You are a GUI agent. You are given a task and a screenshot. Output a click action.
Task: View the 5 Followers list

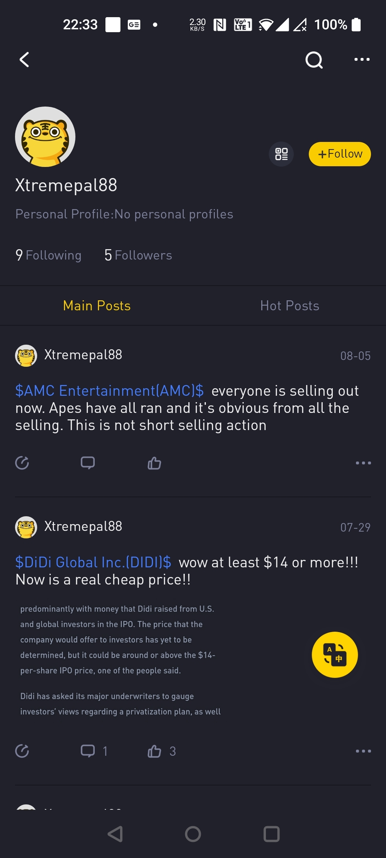pos(138,255)
